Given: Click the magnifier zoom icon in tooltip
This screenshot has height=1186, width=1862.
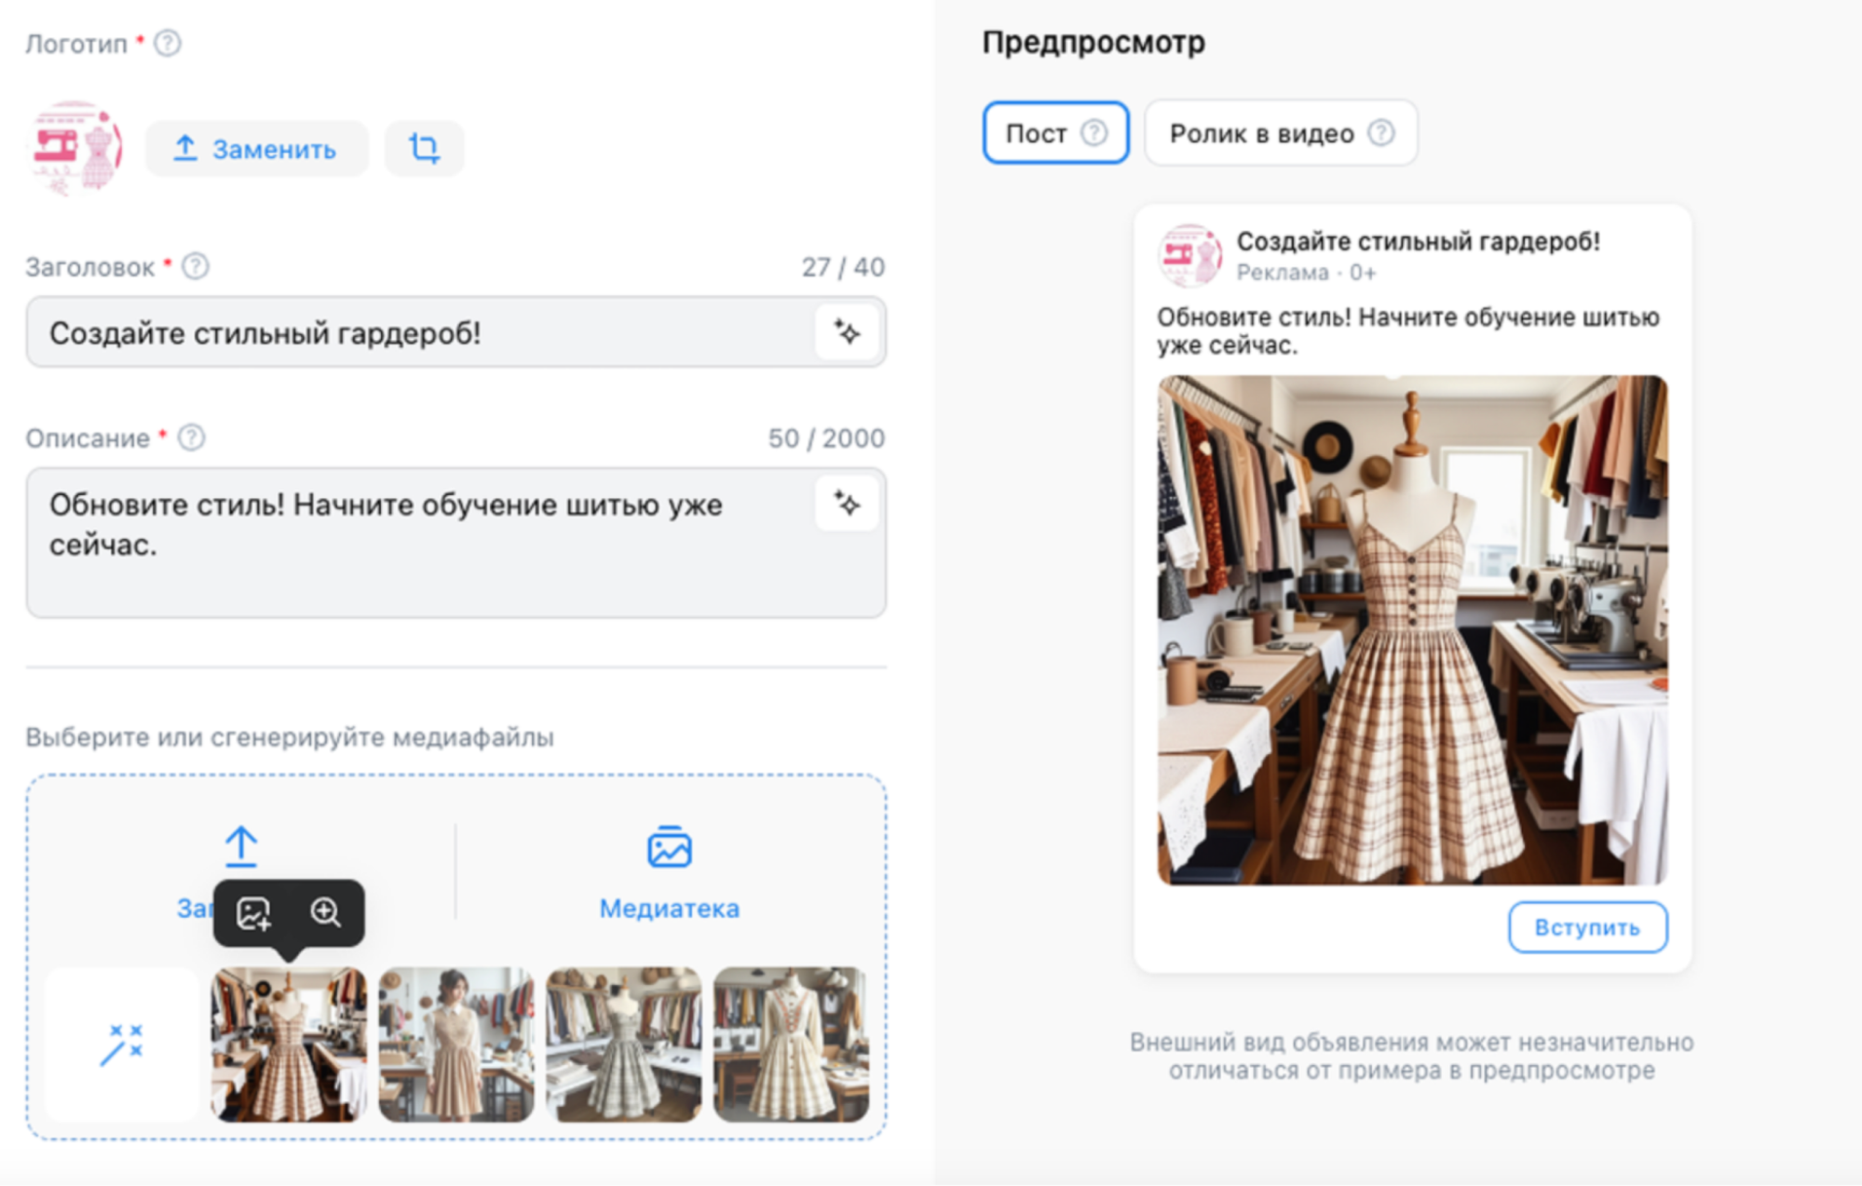Looking at the screenshot, I should click(x=325, y=912).
